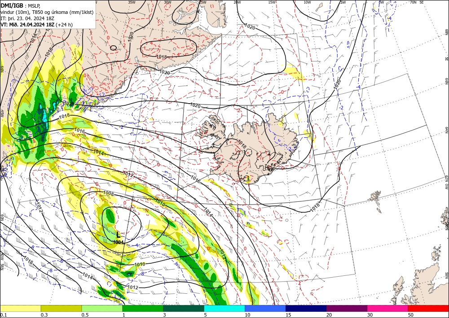Click the '0.3' legend scale value
The height and width of the screenshot is (318, 449).
44,315
